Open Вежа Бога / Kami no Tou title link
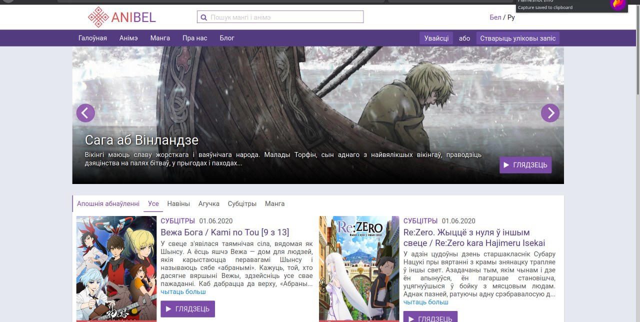 (225, 232)
